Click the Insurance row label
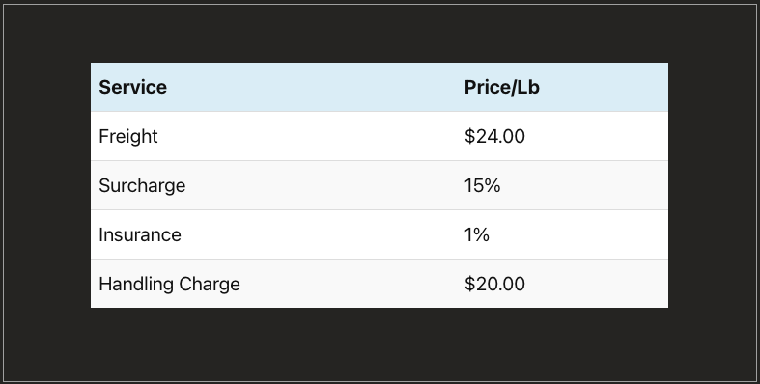760x384 pixels. click(x=140, y=234)
